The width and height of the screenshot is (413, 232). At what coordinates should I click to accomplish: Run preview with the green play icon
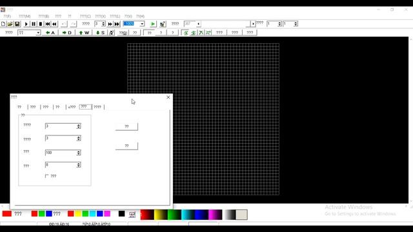(153, 24)
